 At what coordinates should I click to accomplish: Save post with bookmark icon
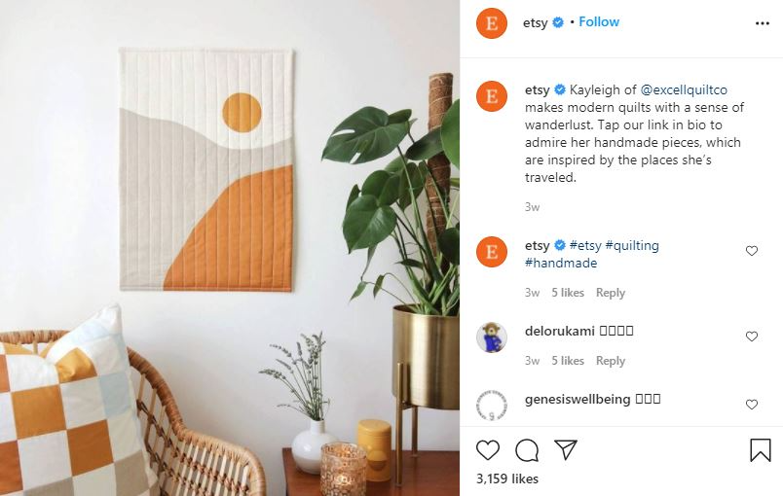click(760, 449)
